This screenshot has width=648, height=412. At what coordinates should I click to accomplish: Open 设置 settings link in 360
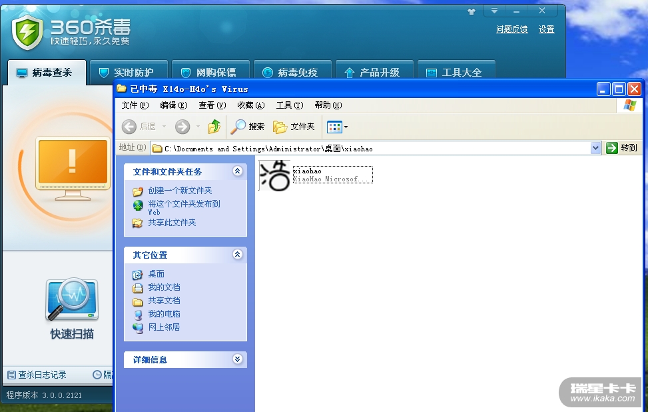546,29
